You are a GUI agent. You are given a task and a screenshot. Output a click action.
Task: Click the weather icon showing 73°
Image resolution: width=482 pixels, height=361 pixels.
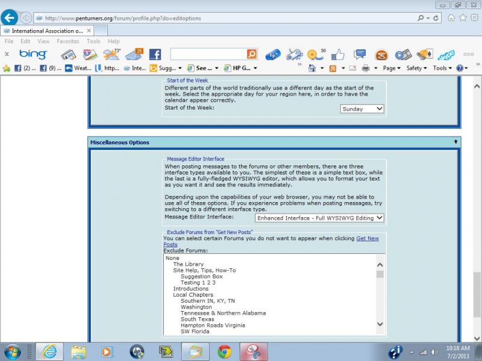[111, 55]
